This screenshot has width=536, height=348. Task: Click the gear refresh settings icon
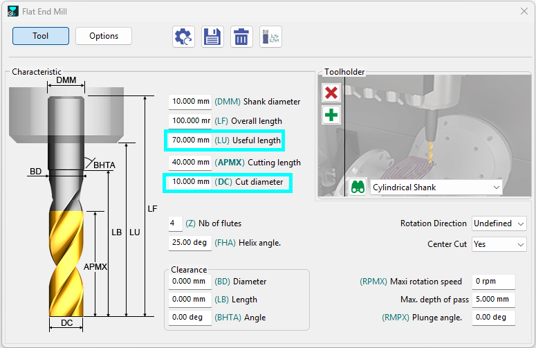[183, 37]
